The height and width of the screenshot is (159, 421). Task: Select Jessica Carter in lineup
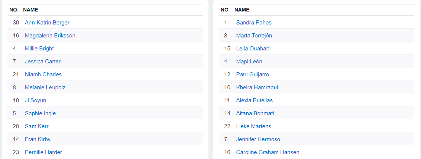coord(42,62)
